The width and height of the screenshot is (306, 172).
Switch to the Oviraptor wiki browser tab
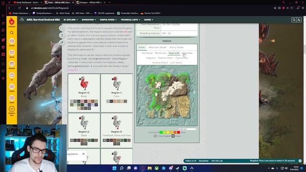tap(91, 2)
